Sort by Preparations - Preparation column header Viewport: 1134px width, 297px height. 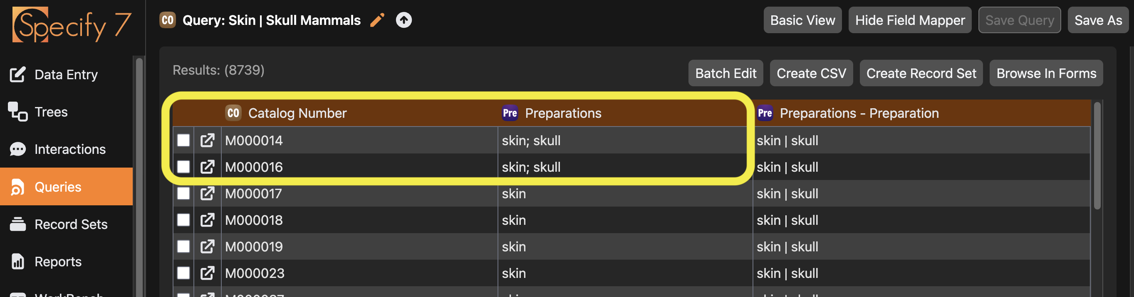(x=859, y=113)
